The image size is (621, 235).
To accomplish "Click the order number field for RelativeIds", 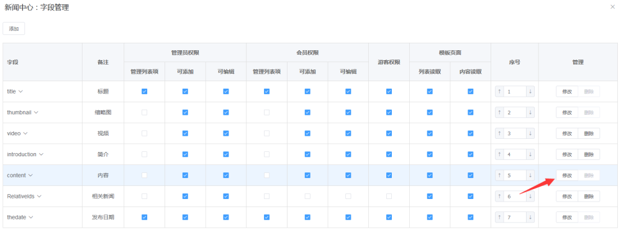I will pos(514,196).
